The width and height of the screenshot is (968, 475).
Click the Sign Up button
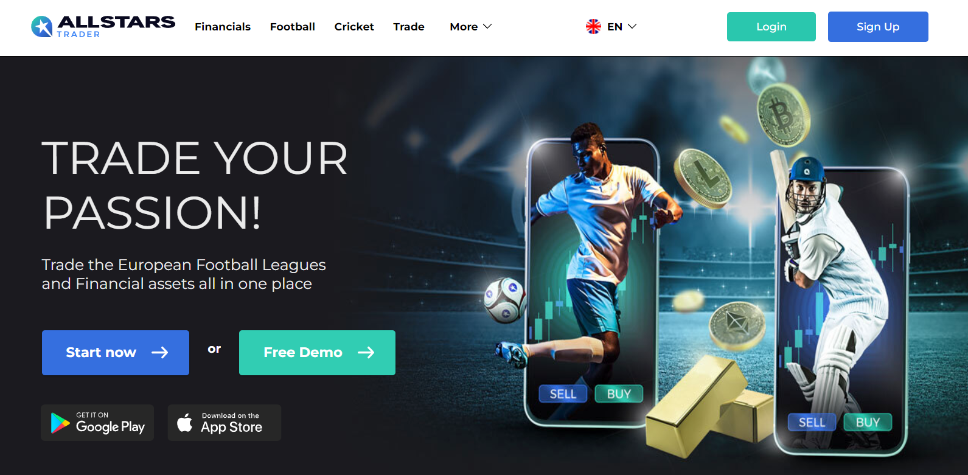tap(878, 27)
